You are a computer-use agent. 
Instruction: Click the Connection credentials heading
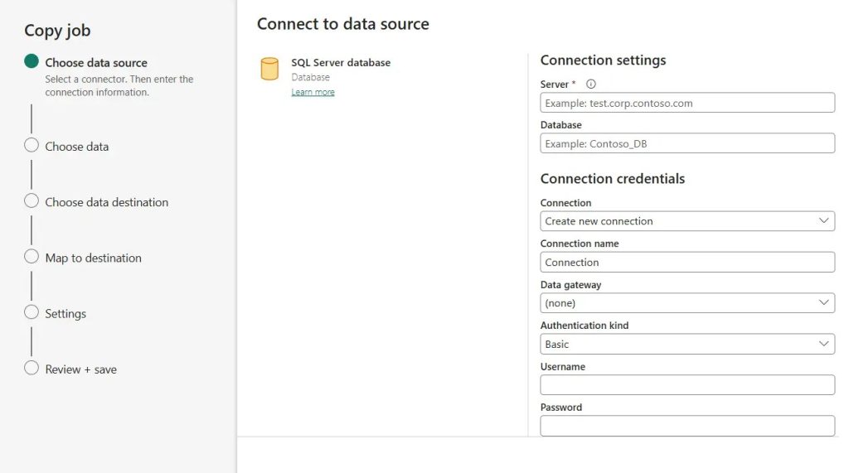tap(612, 179)
